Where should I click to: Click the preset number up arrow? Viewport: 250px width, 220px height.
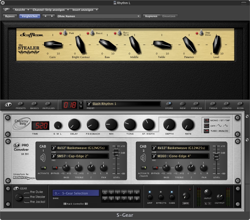81,103
